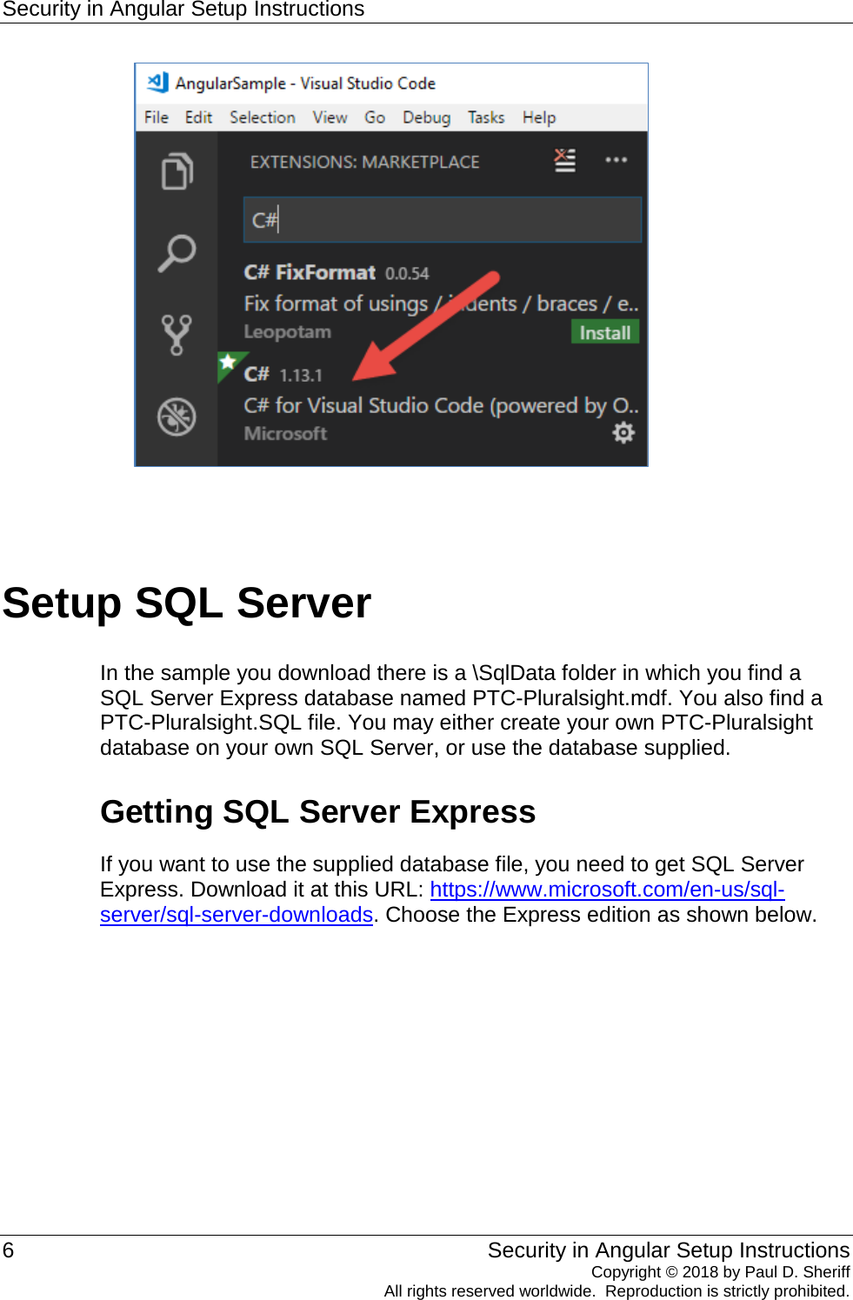Select the Search magnifier icon
Viewport: 853px width, 1300px height.
coord(177,252)
